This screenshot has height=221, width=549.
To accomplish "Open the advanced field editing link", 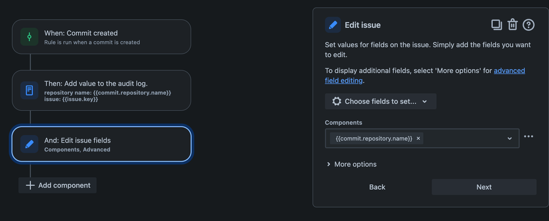I will click(x=425, y=76).
